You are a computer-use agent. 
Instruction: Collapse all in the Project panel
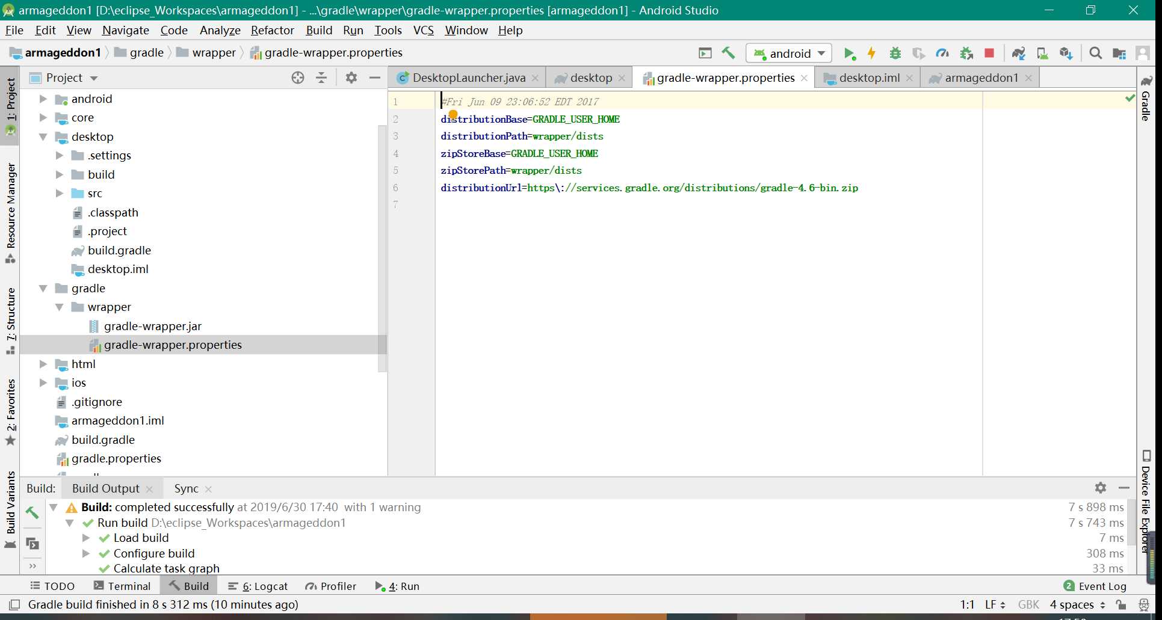[321, 78]
